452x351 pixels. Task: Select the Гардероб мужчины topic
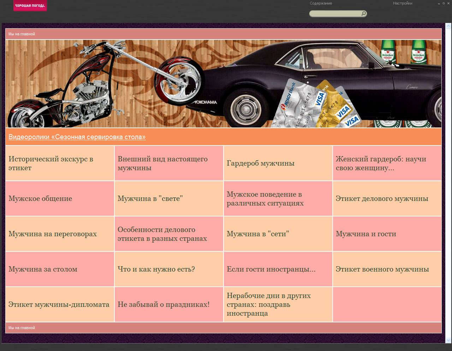[260, 163]
